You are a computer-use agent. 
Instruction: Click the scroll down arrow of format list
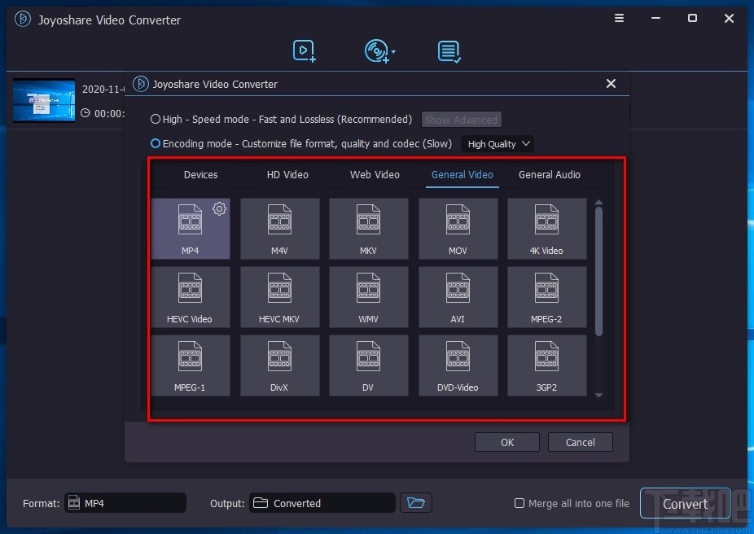point(598,395)
